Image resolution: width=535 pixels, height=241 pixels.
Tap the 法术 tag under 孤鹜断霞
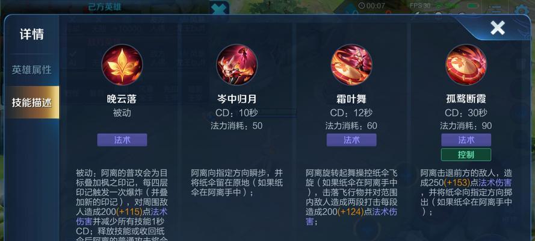(466, 140)
